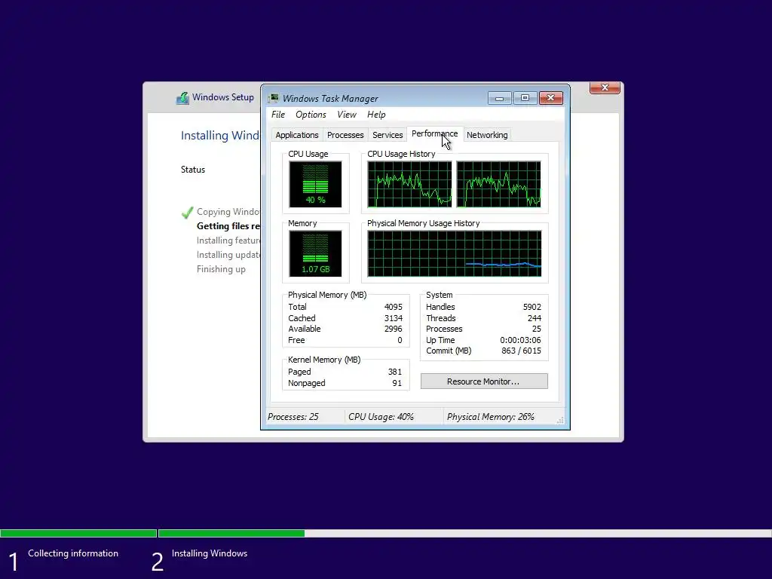
Task: Click the Up Time value 0:00:03:06
Action: 520,340
